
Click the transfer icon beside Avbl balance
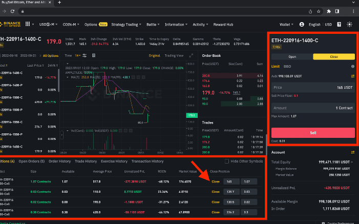pos(352,76)
